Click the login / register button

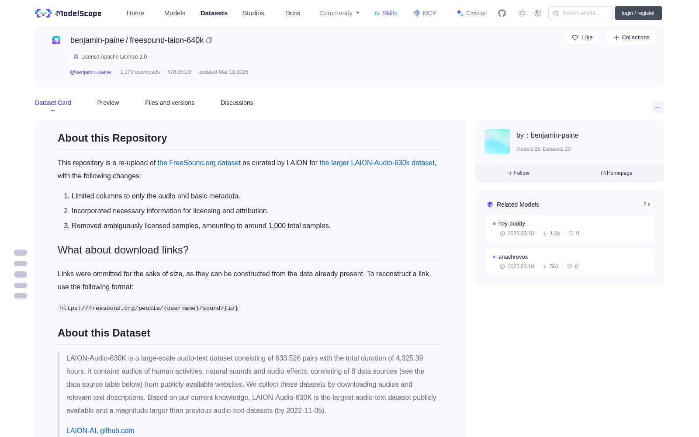point(638,13)
